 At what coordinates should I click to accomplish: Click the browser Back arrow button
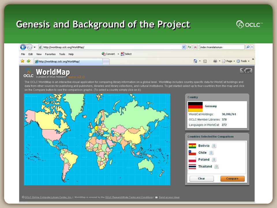23,47
